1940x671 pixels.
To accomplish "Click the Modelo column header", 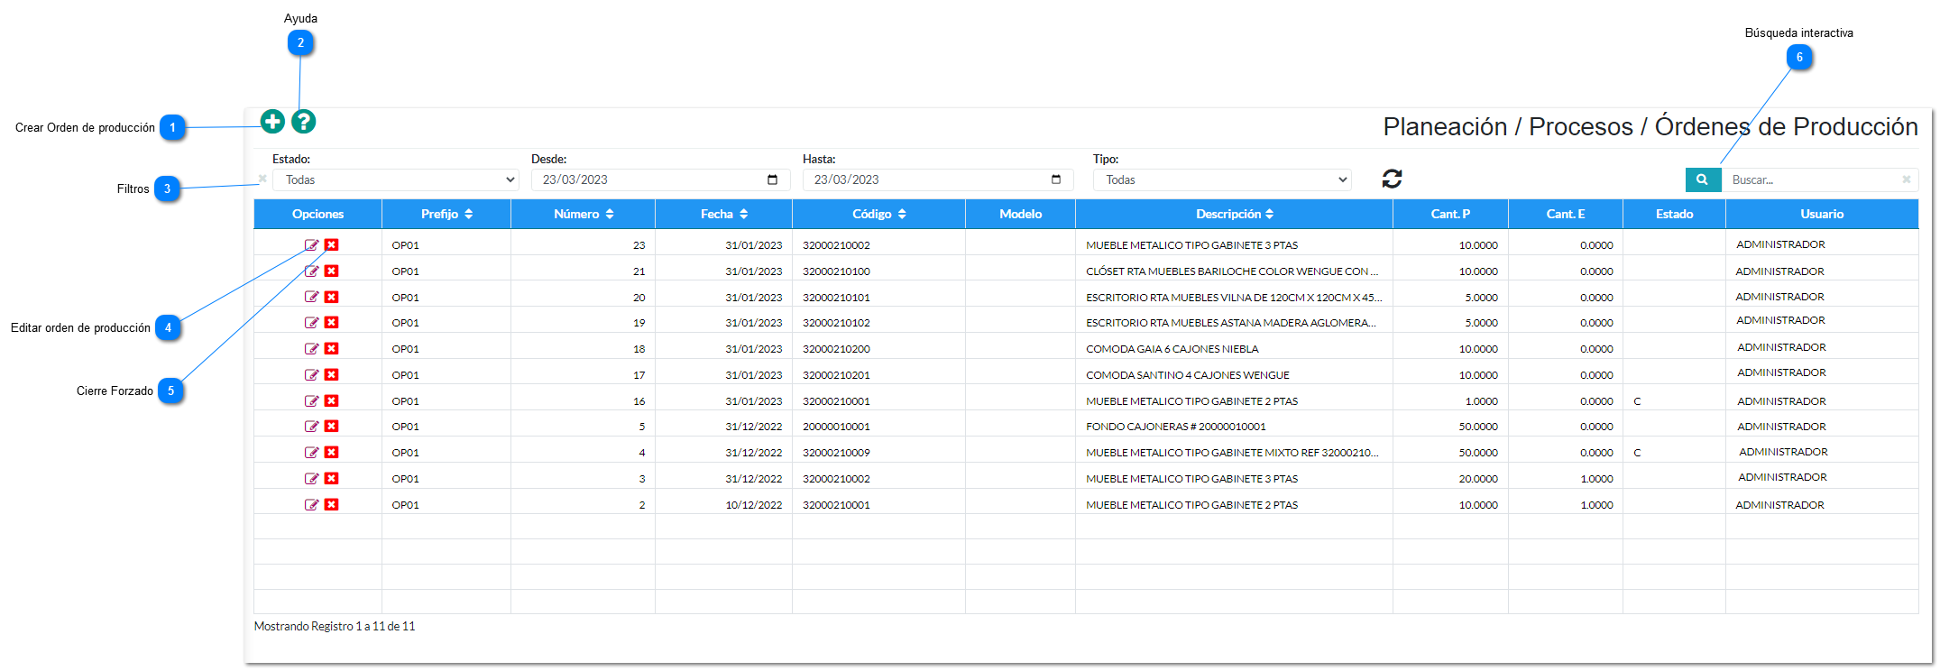I will (1021, 214).
